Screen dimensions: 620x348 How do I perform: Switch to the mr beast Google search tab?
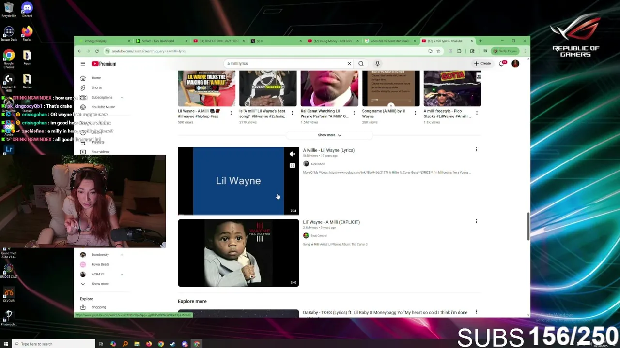pos(391,41)
